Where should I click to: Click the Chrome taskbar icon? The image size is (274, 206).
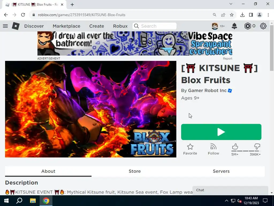[x=46, y=201]
